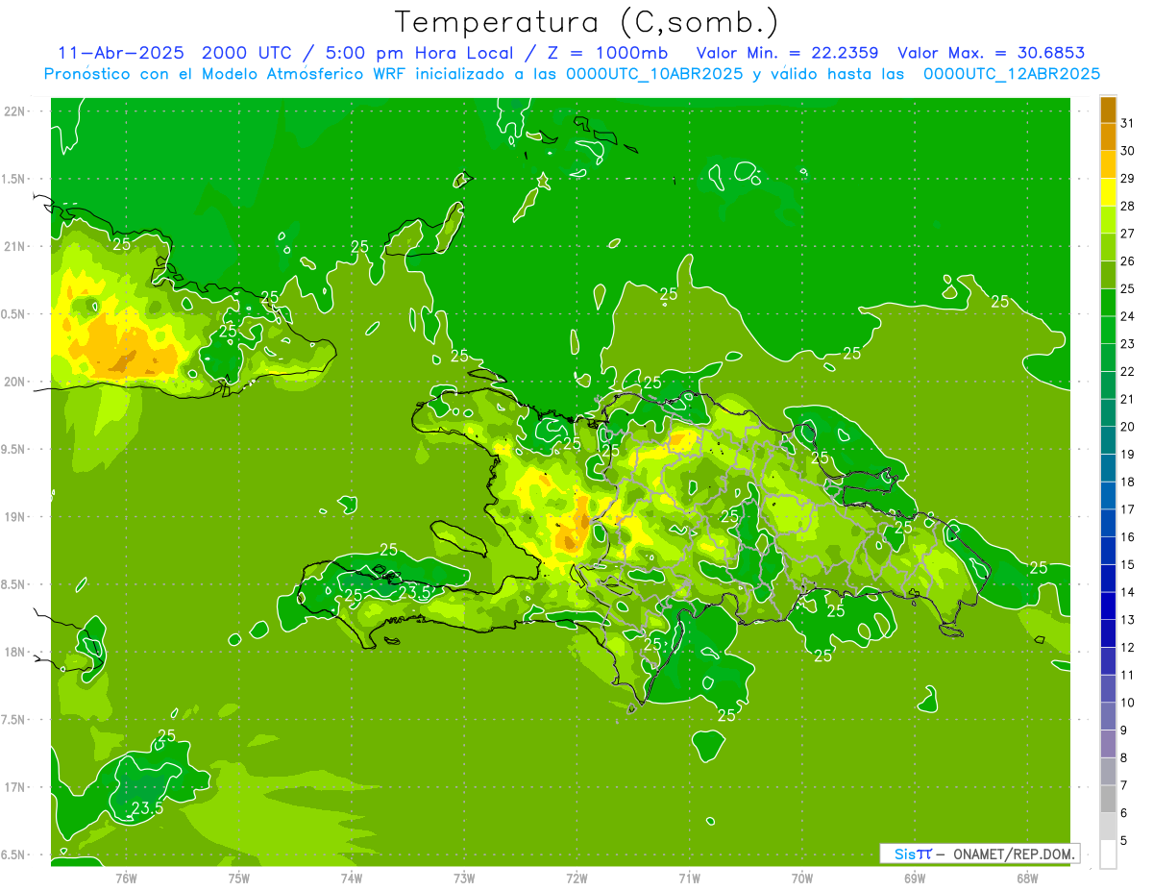Image resolution: width=1153 pixels, height=891 pixels.
Task: Click the color scale label "10"
Action: 1128,703
